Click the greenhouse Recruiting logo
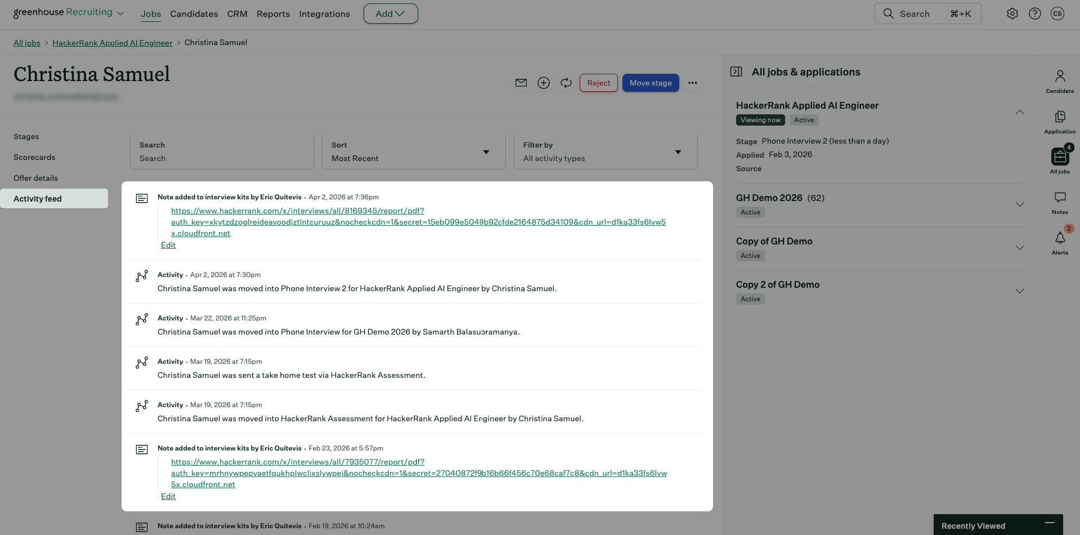Viewport: 1080px width, 535px height. [x=63, y=12]
